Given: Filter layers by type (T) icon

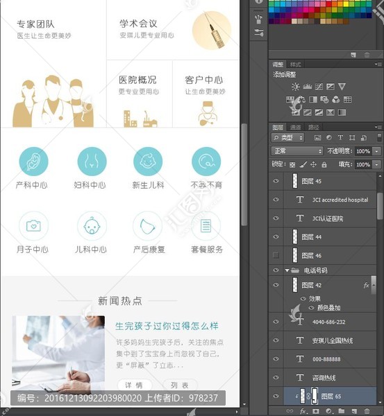Looking at the screenshot, I should (340, 137).
